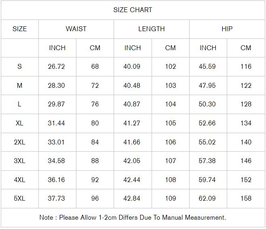The height and width of the screenshot is (229, 266).
Task: Select the WAIST column header
Action: [76, 29]
